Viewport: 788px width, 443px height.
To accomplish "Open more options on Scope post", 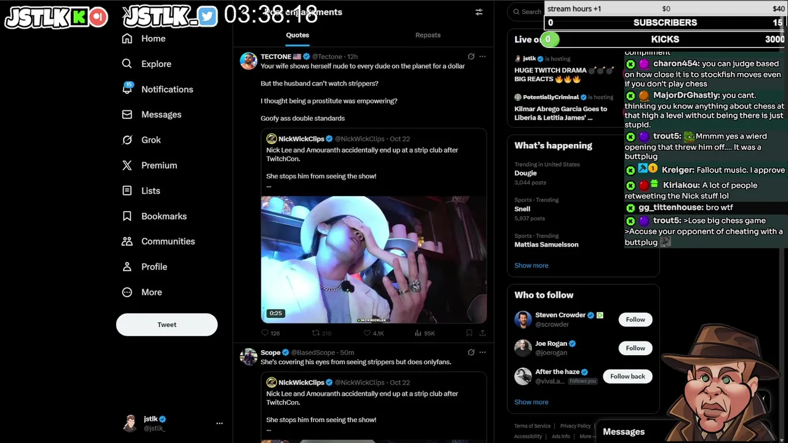I will click(x=483, y=353).
